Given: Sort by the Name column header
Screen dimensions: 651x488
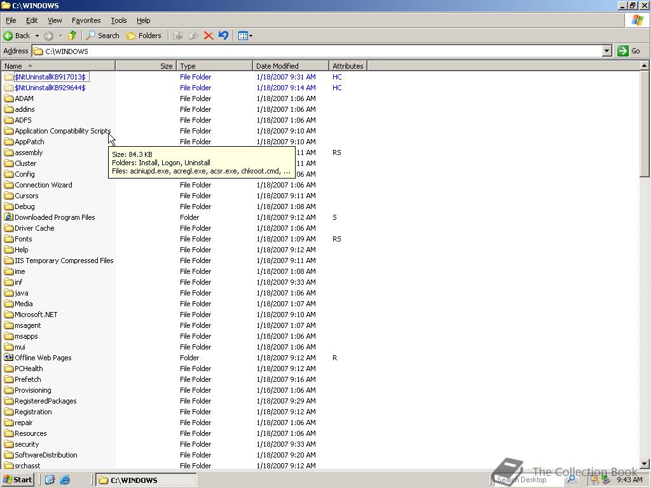Looking at the screenshot, I should coord(58,65).
